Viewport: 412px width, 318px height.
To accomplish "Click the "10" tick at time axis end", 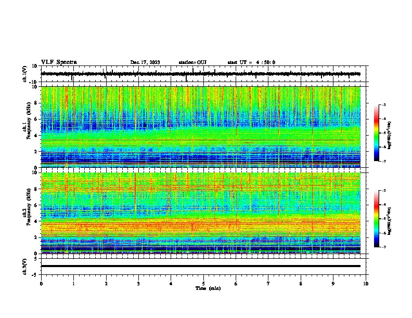I will coord(366,284).
